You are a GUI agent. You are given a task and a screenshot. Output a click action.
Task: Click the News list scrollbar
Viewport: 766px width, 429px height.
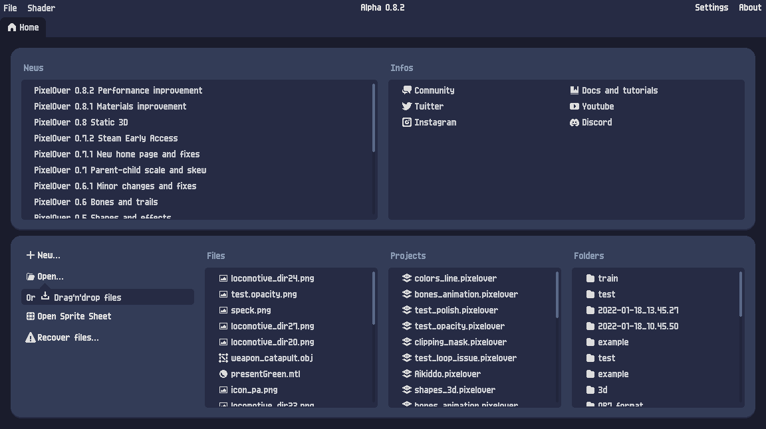[x=374, y=118]
